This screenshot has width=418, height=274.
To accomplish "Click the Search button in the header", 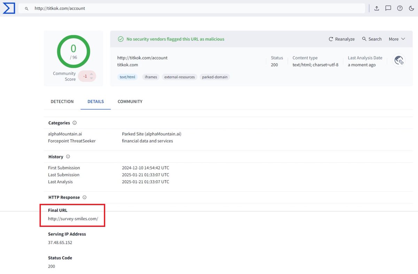I will pyautogui.click(x=372, y=39).
